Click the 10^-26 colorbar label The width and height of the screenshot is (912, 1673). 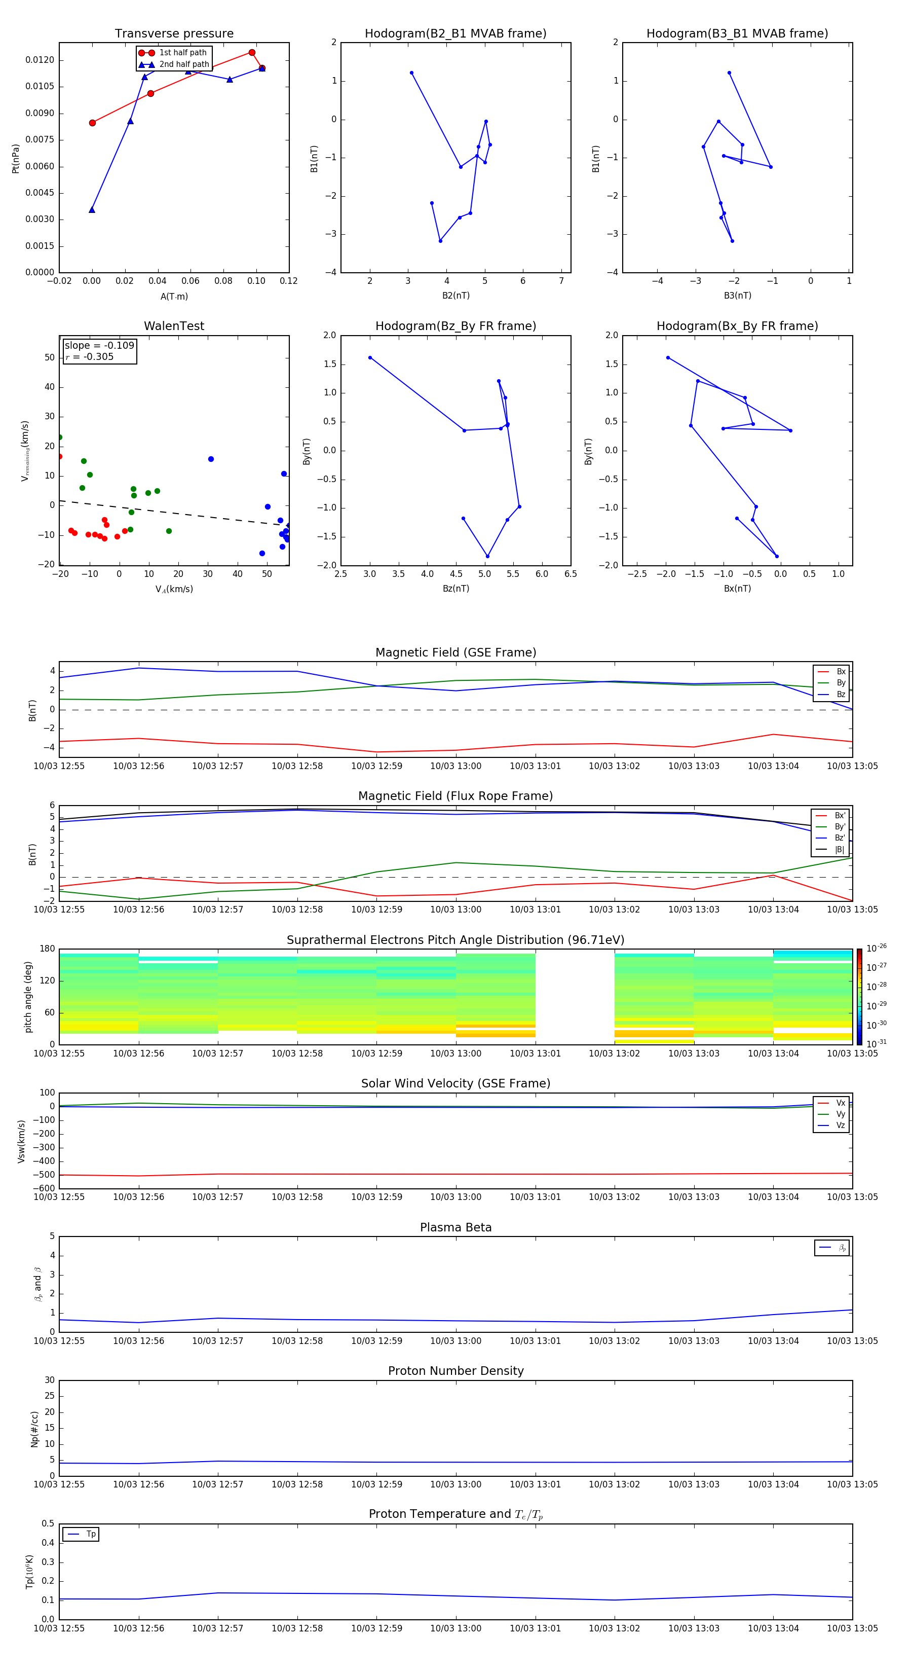click(877, 948)
